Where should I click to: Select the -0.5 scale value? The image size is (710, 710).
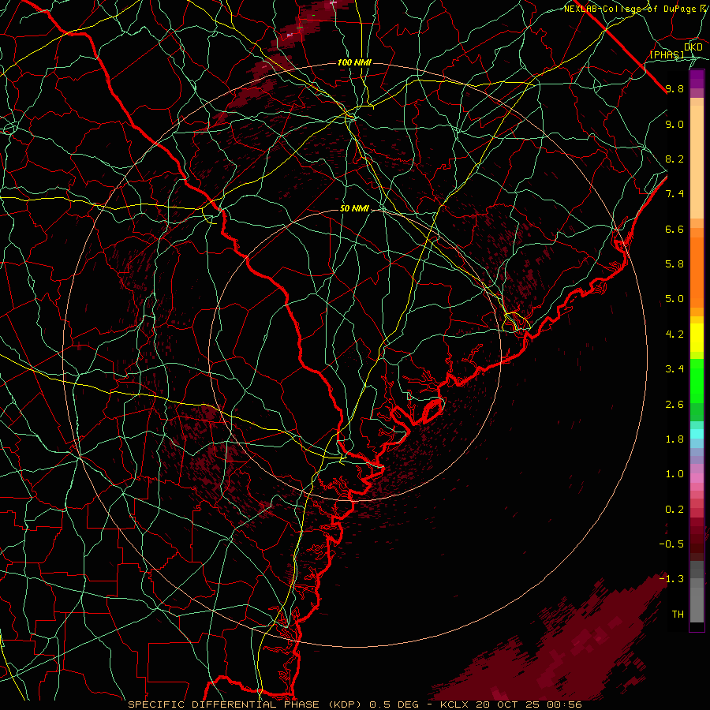pyautogui.click(x=671, y=544)
